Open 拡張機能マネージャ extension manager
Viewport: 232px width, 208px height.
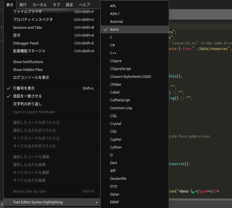[x=29, y=51]
